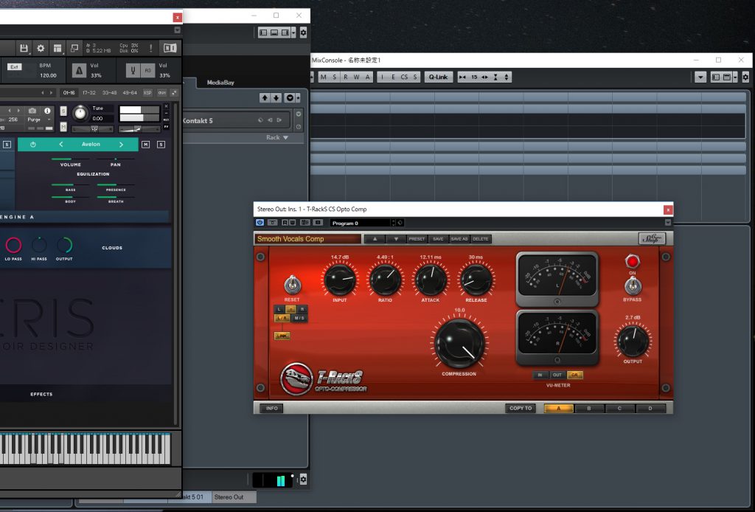Open Kontakt options gear icon
The height and width of the screenshot is (512, 755).
(41, 48)
